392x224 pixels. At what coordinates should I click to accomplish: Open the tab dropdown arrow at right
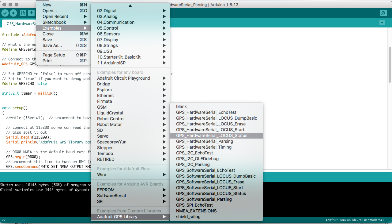pyautogui.click(x=382, y=23)
